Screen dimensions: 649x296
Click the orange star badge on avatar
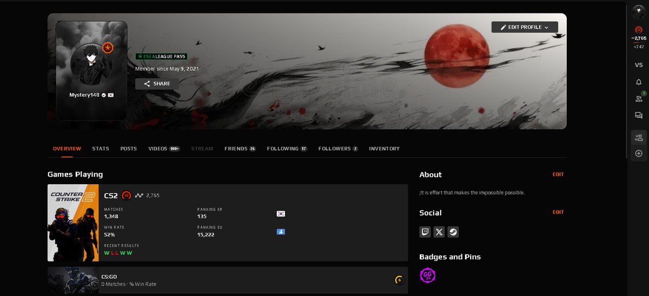click(107, 48)
